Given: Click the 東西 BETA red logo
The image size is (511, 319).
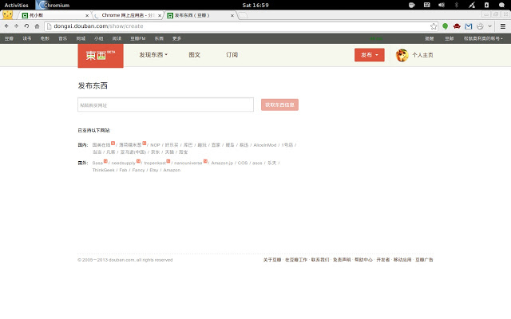Looking at the screenshot, I should coord(101,56).
